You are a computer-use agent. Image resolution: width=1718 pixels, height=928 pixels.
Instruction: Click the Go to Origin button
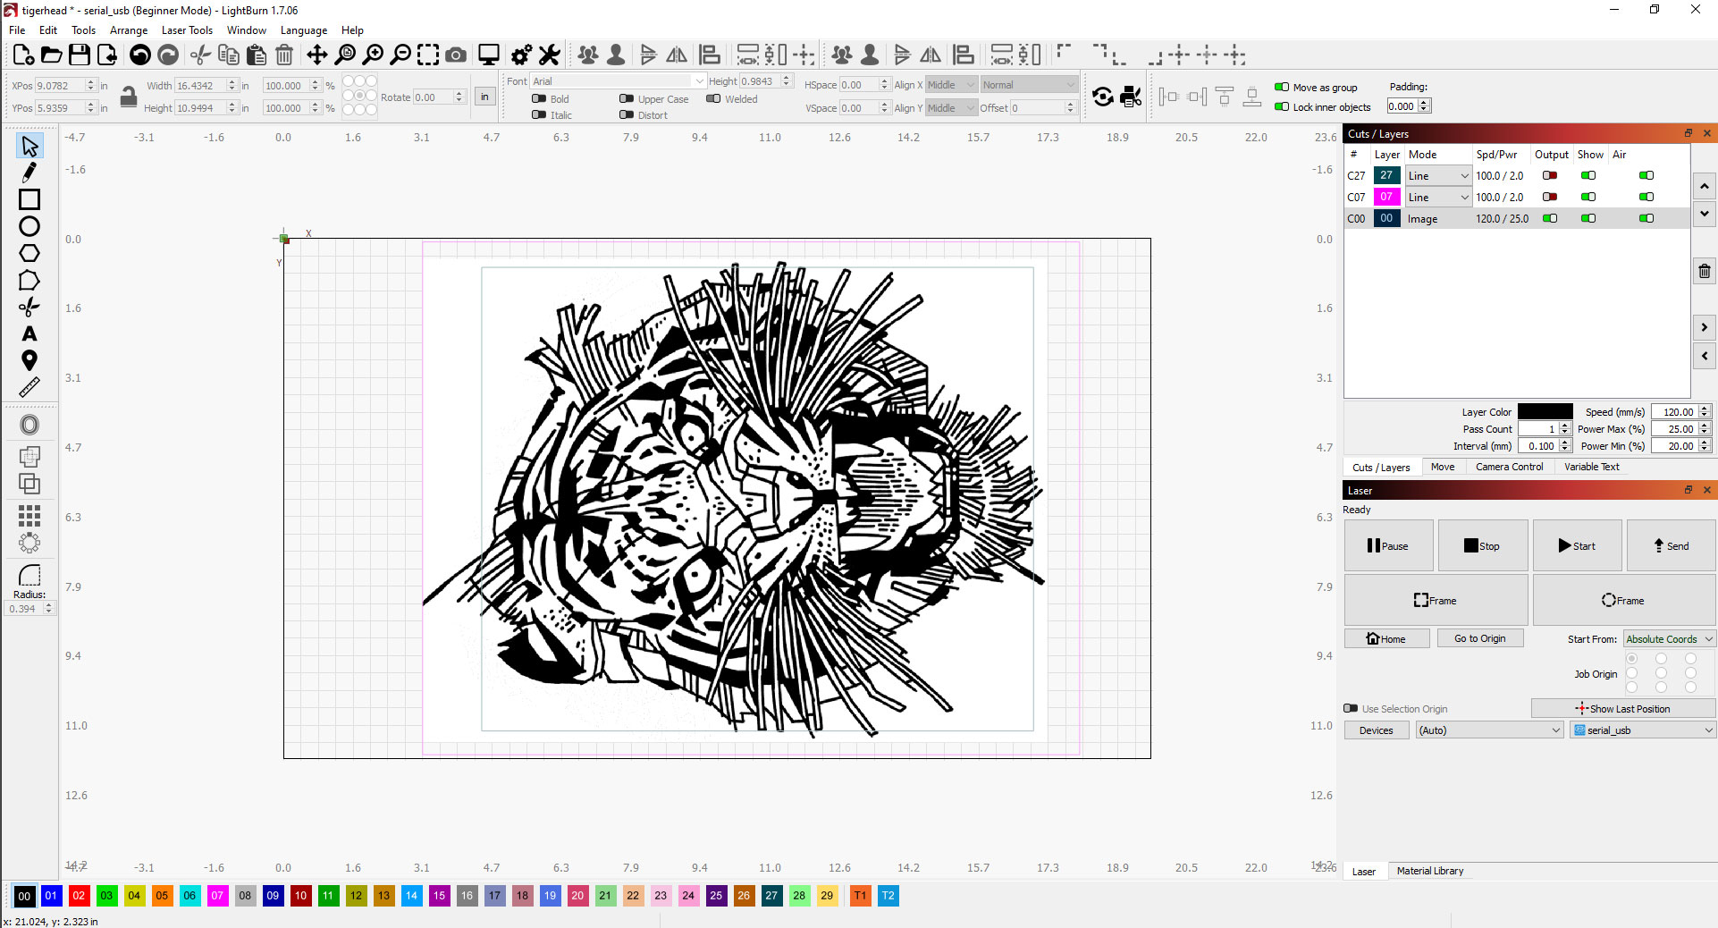click(1480, 638)
